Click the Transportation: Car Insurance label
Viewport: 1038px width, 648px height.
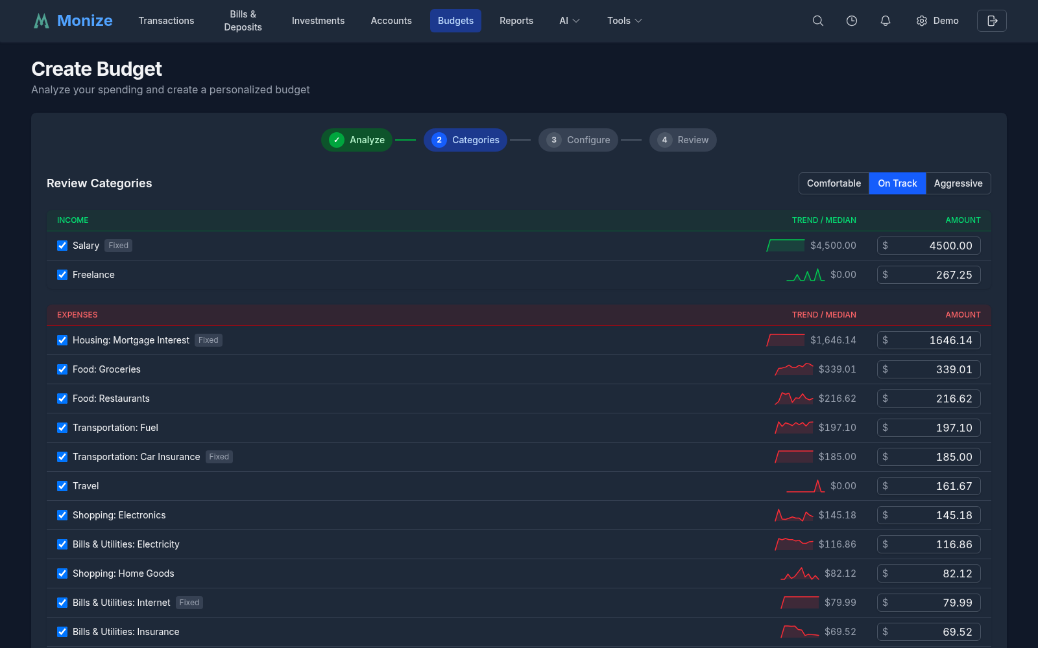[136, 457]
